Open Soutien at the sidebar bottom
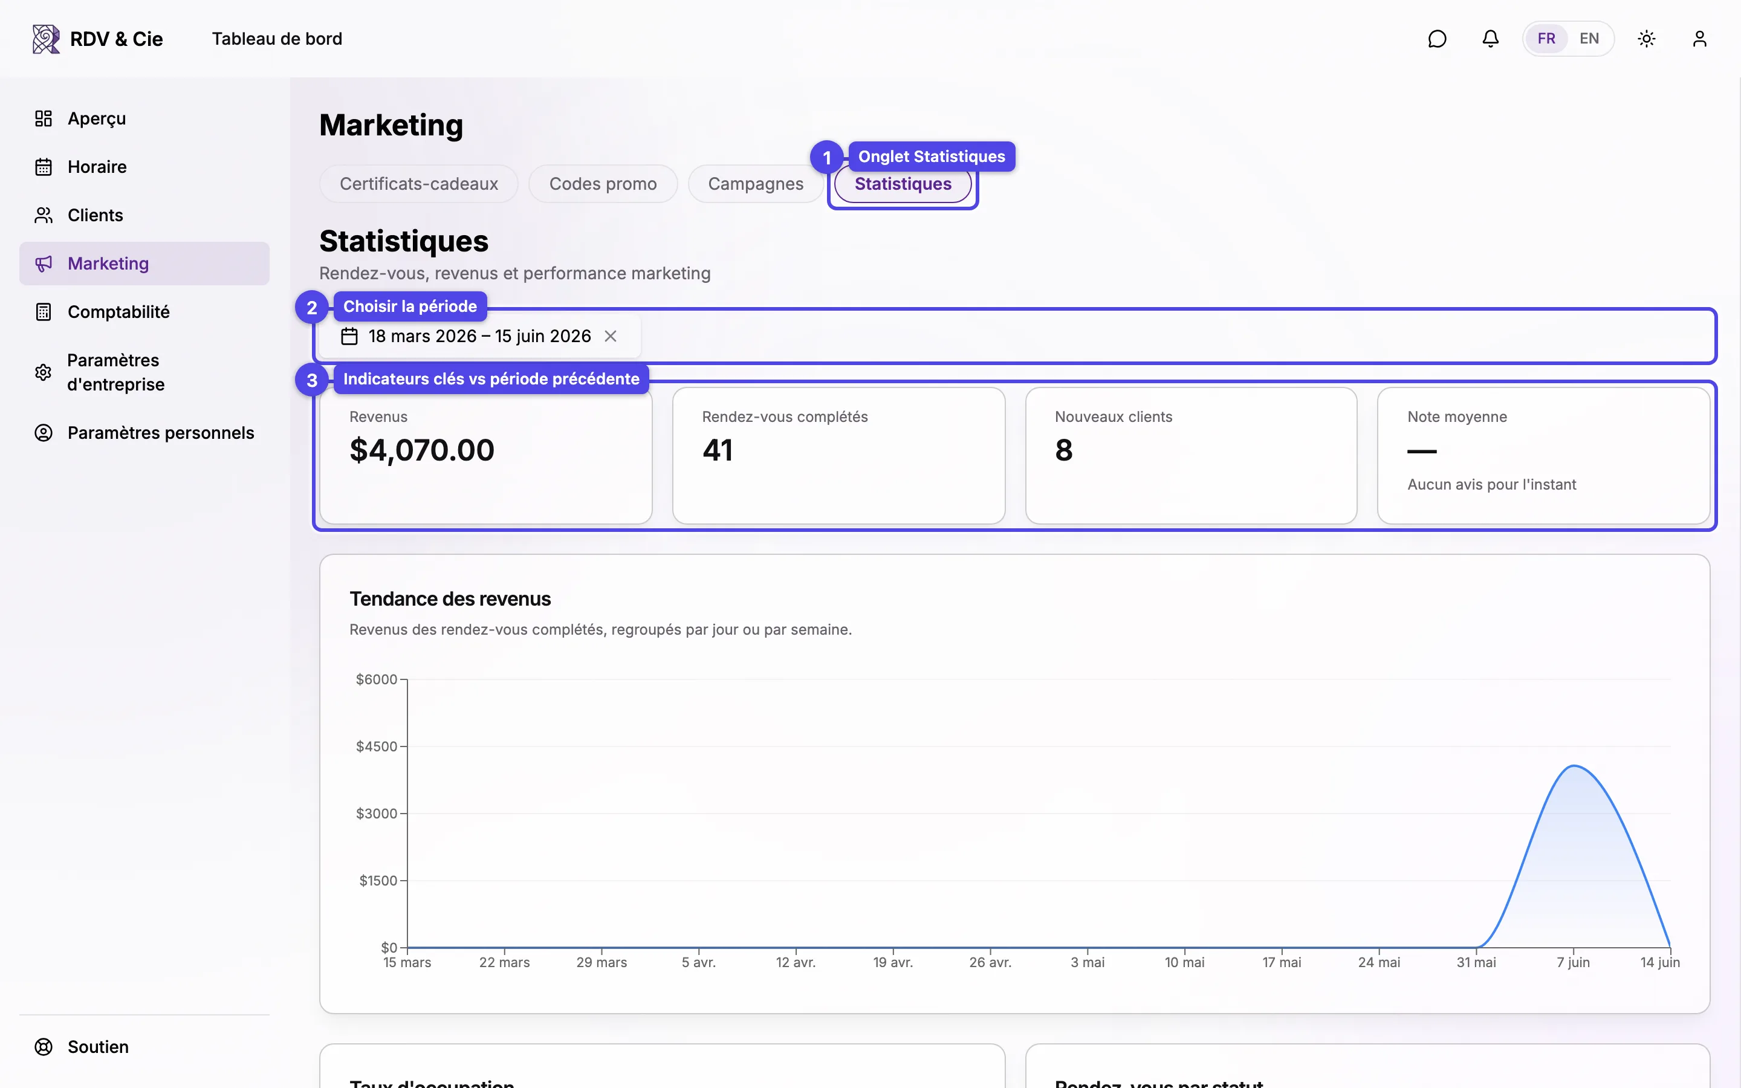This screenshot has width=1741, height=1088. pos(144,1047)
